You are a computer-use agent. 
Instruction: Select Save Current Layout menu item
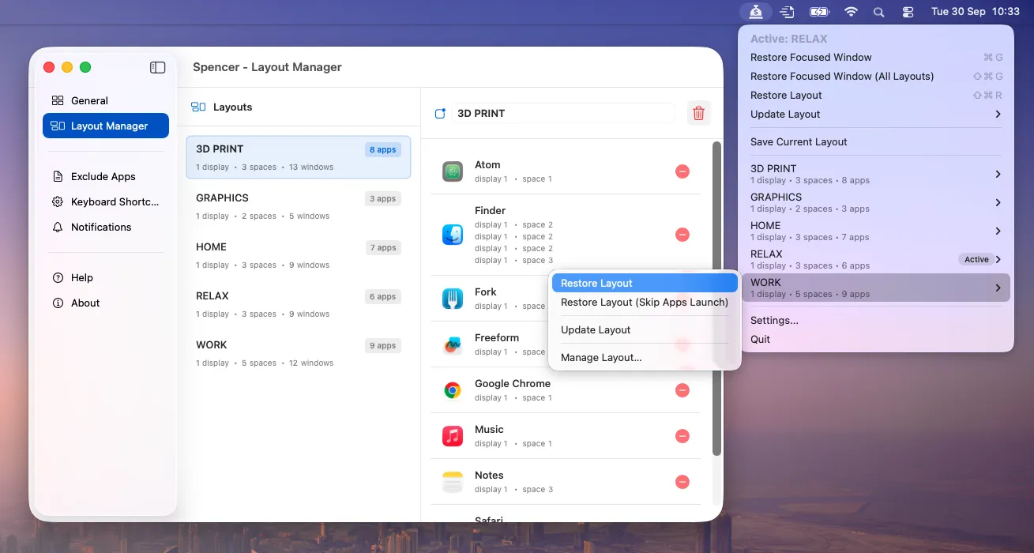(x=799, y=142)
